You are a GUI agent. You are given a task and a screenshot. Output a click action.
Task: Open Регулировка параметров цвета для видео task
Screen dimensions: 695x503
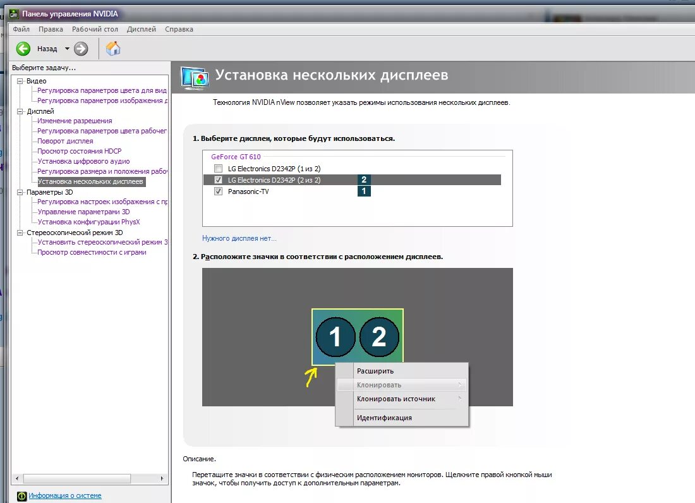click(x=102, y=90)
